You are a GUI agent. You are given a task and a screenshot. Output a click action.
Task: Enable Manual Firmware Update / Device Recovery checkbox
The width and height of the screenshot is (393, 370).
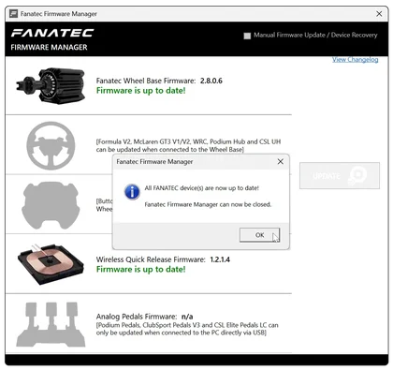point(247,36)
